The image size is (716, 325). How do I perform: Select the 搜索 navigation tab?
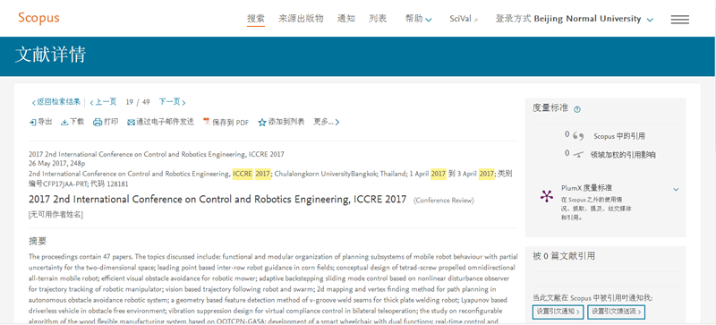256,19
